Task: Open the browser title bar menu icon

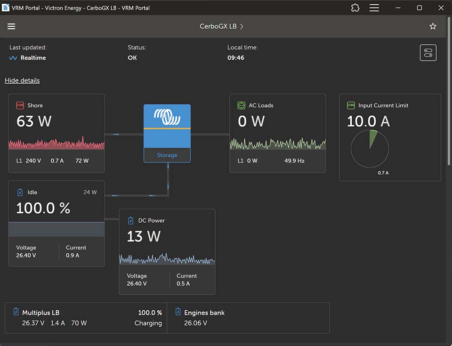Action: tap(374, 8)
